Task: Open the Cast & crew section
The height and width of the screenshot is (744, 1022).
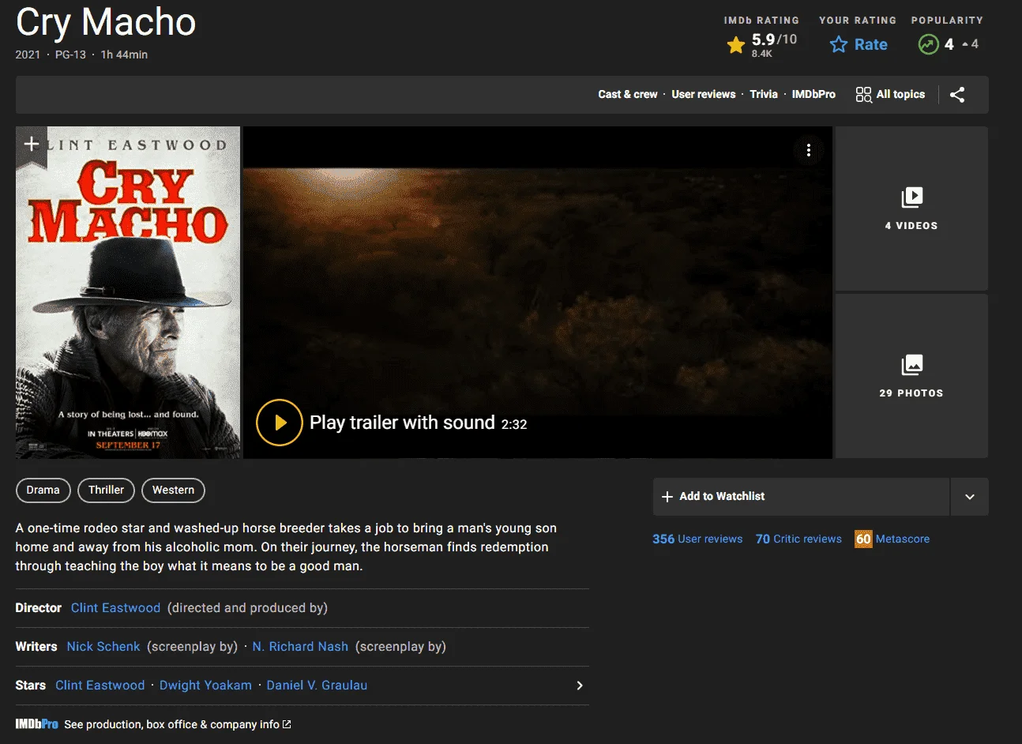Action: (x=628, y=94)
